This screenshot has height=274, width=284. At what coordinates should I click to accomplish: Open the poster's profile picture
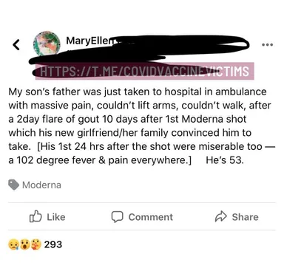(x=47, y=44)
